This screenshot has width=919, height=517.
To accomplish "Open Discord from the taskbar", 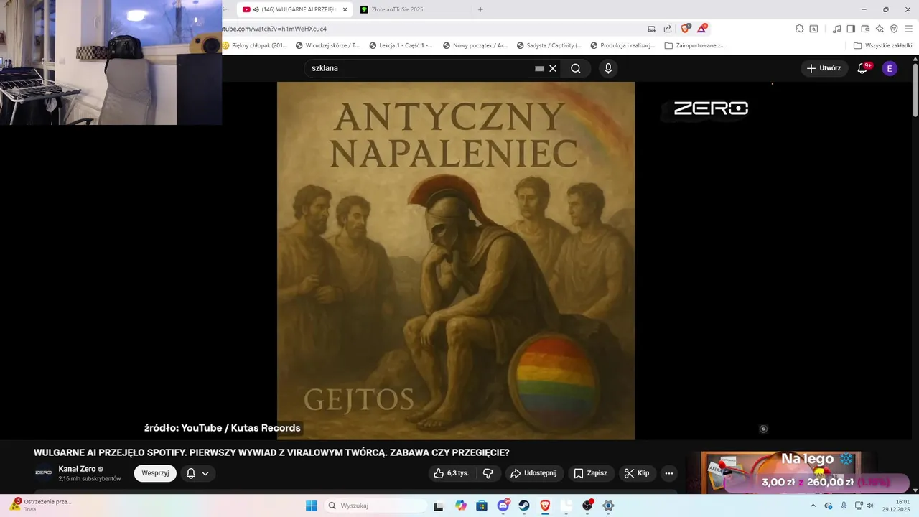I will [503, 506].
